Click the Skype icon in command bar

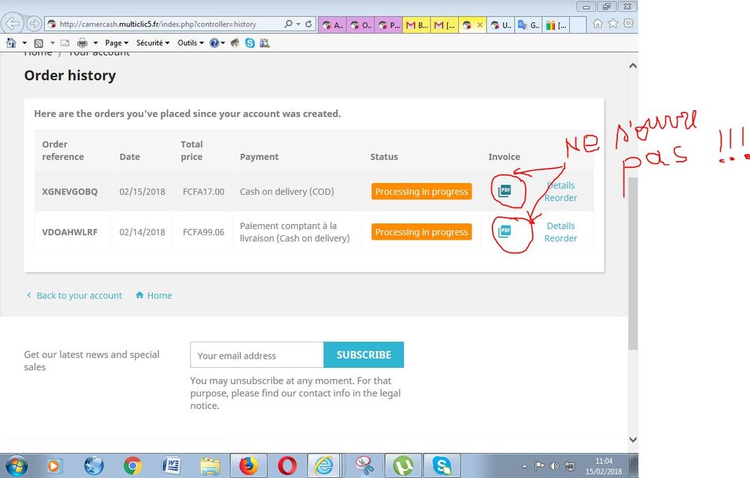[250, 43]
